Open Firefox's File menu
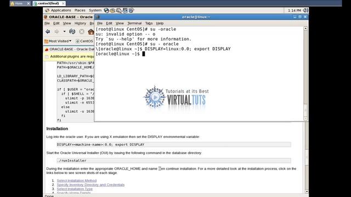Image resolution: width=351 pixels, height=197 pixels. pyautogui.click(x=47, y=23)
